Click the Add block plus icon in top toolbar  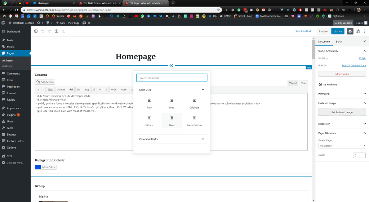pos(36,31)
